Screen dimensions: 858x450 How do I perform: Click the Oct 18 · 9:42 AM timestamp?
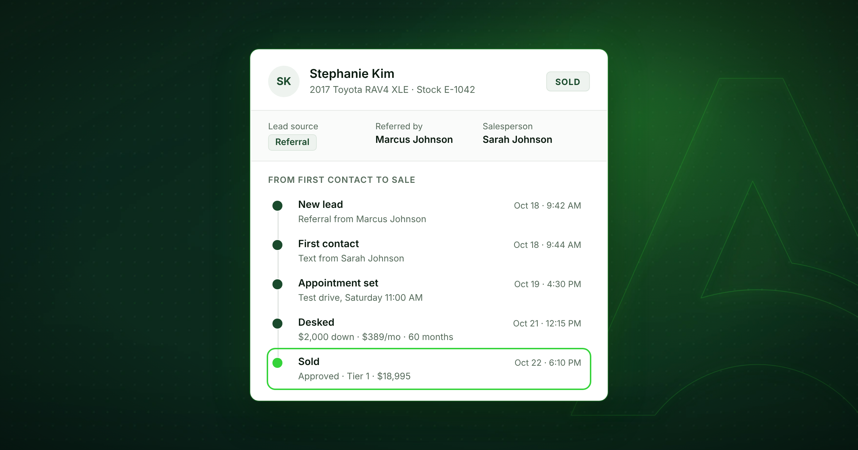547,206
